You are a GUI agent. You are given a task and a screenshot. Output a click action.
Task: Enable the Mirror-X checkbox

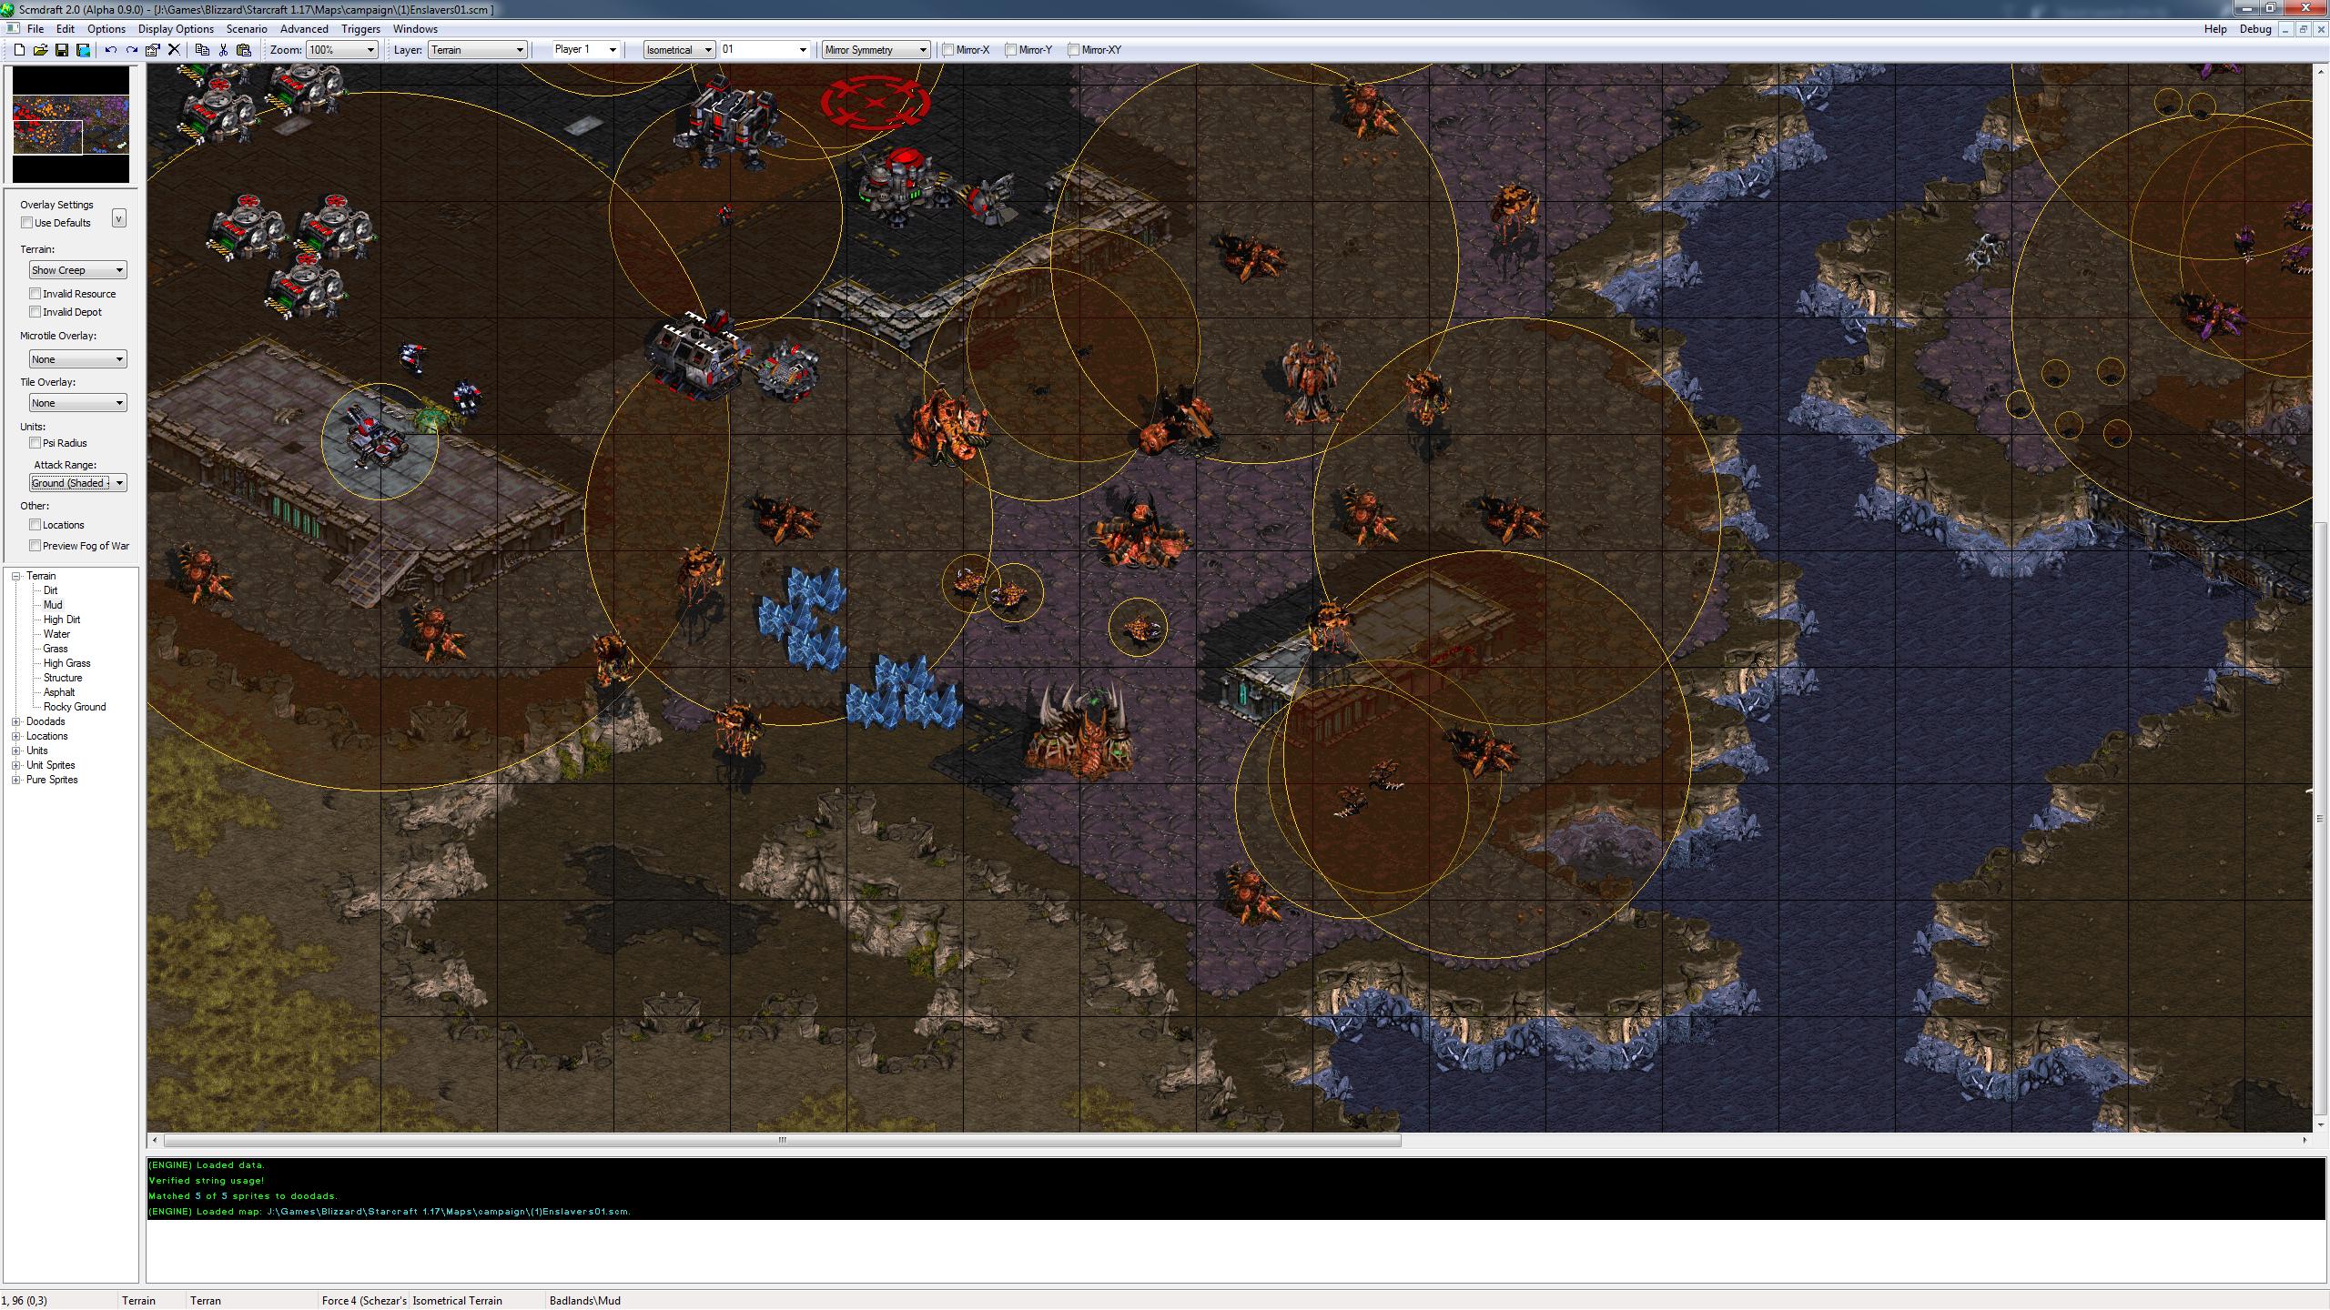tap(948, 50)
